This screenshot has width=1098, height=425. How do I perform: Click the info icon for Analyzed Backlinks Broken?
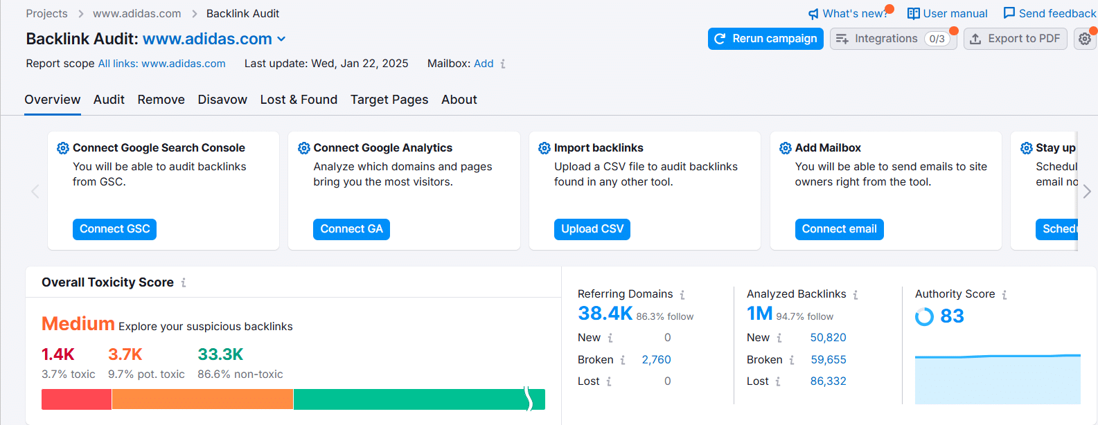click(x=792, y=360)
